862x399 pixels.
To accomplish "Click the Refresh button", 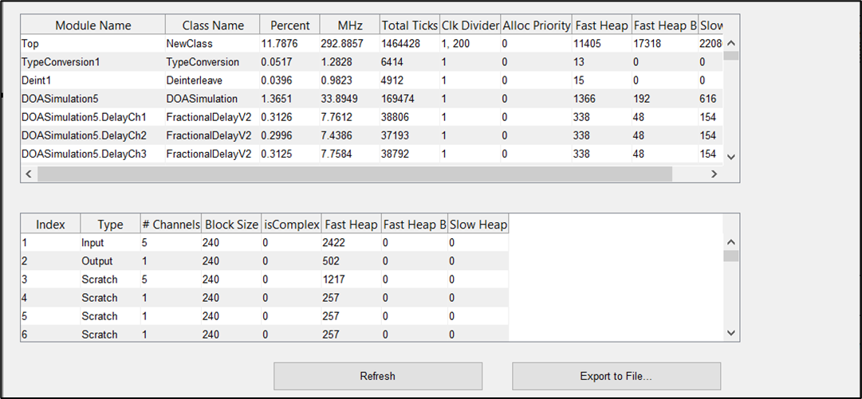I will [x=377, y=376].
